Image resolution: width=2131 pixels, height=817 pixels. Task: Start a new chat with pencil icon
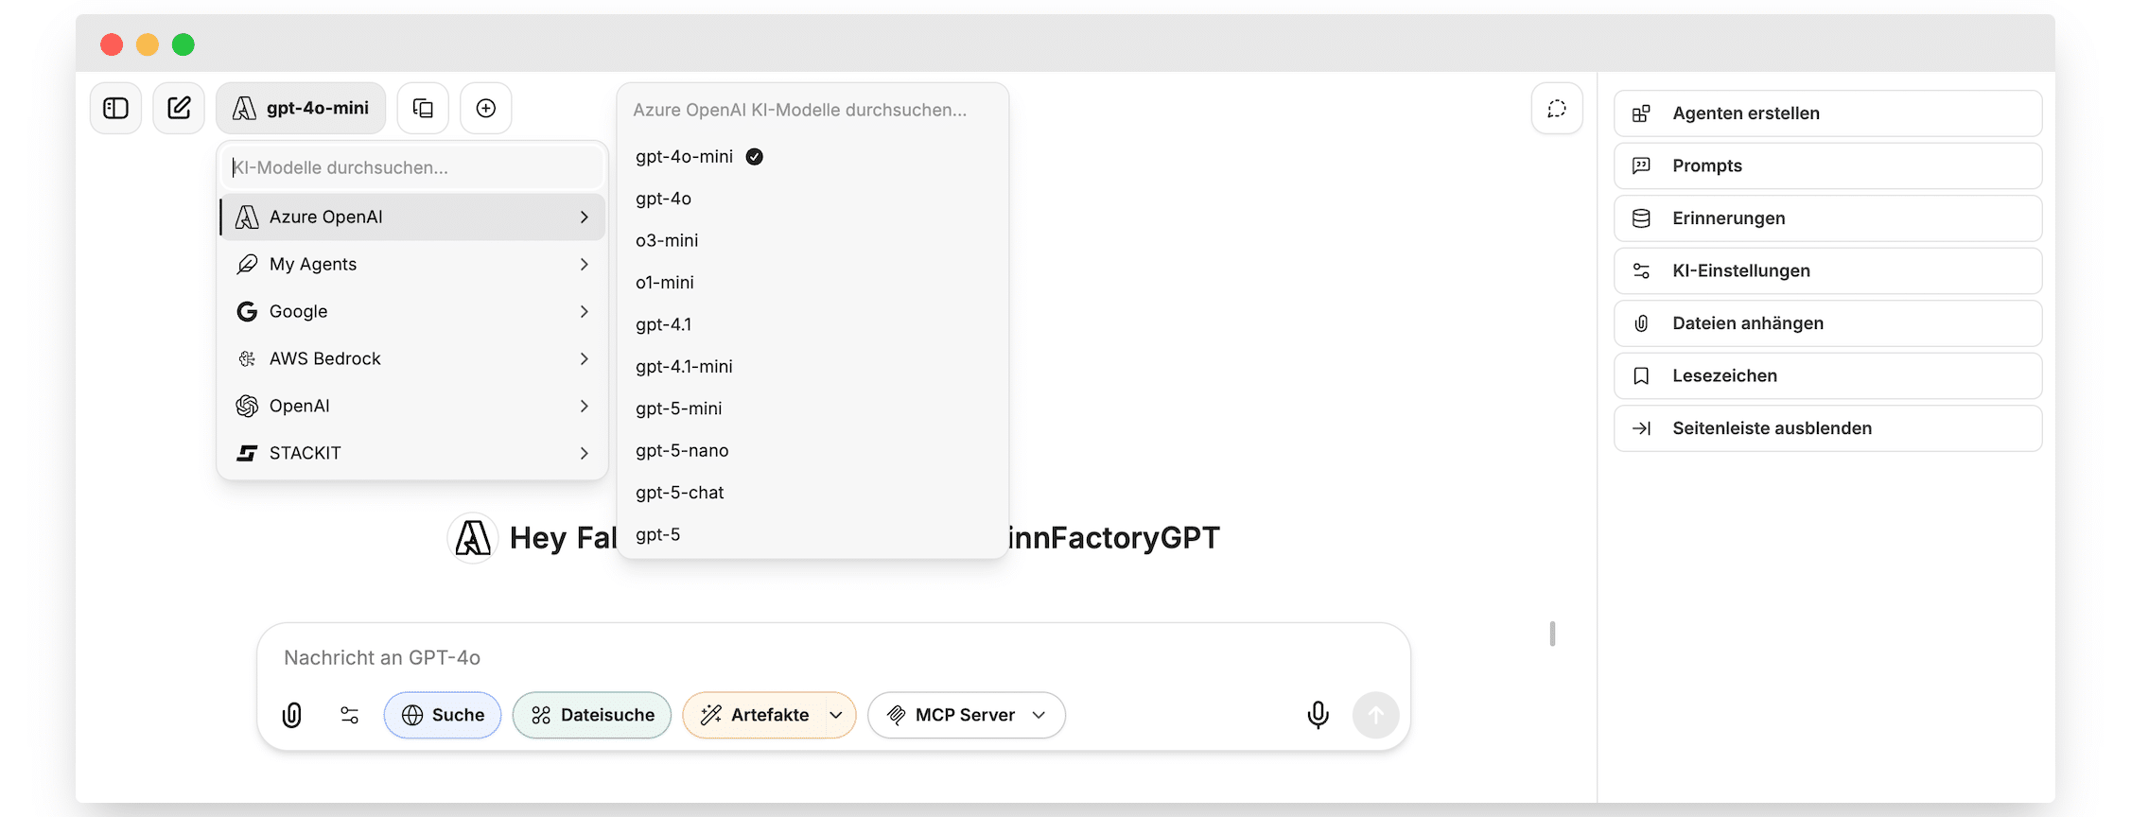coord(179,109)
